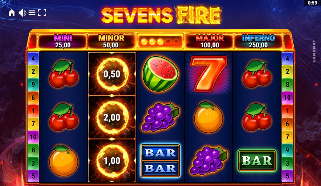Select the fire ring showing 1,00

click(x=112, y=161)
